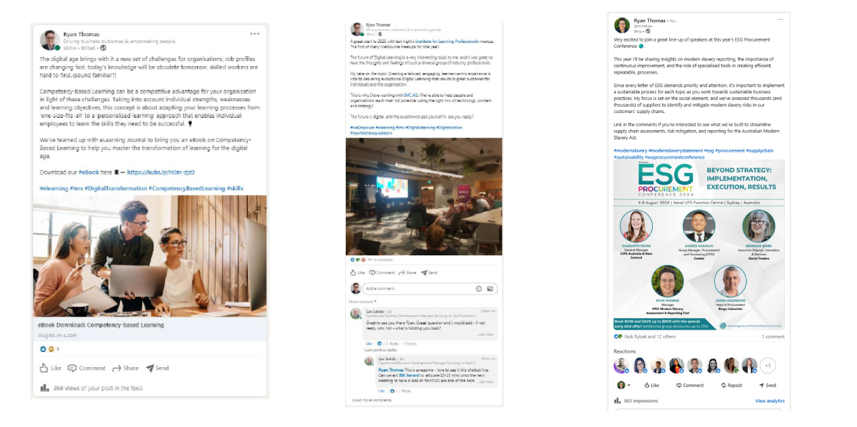The height and width of the screenshot is (427, 857).
Task: Send the eBook post to a contact
Action: click(157, 368)
